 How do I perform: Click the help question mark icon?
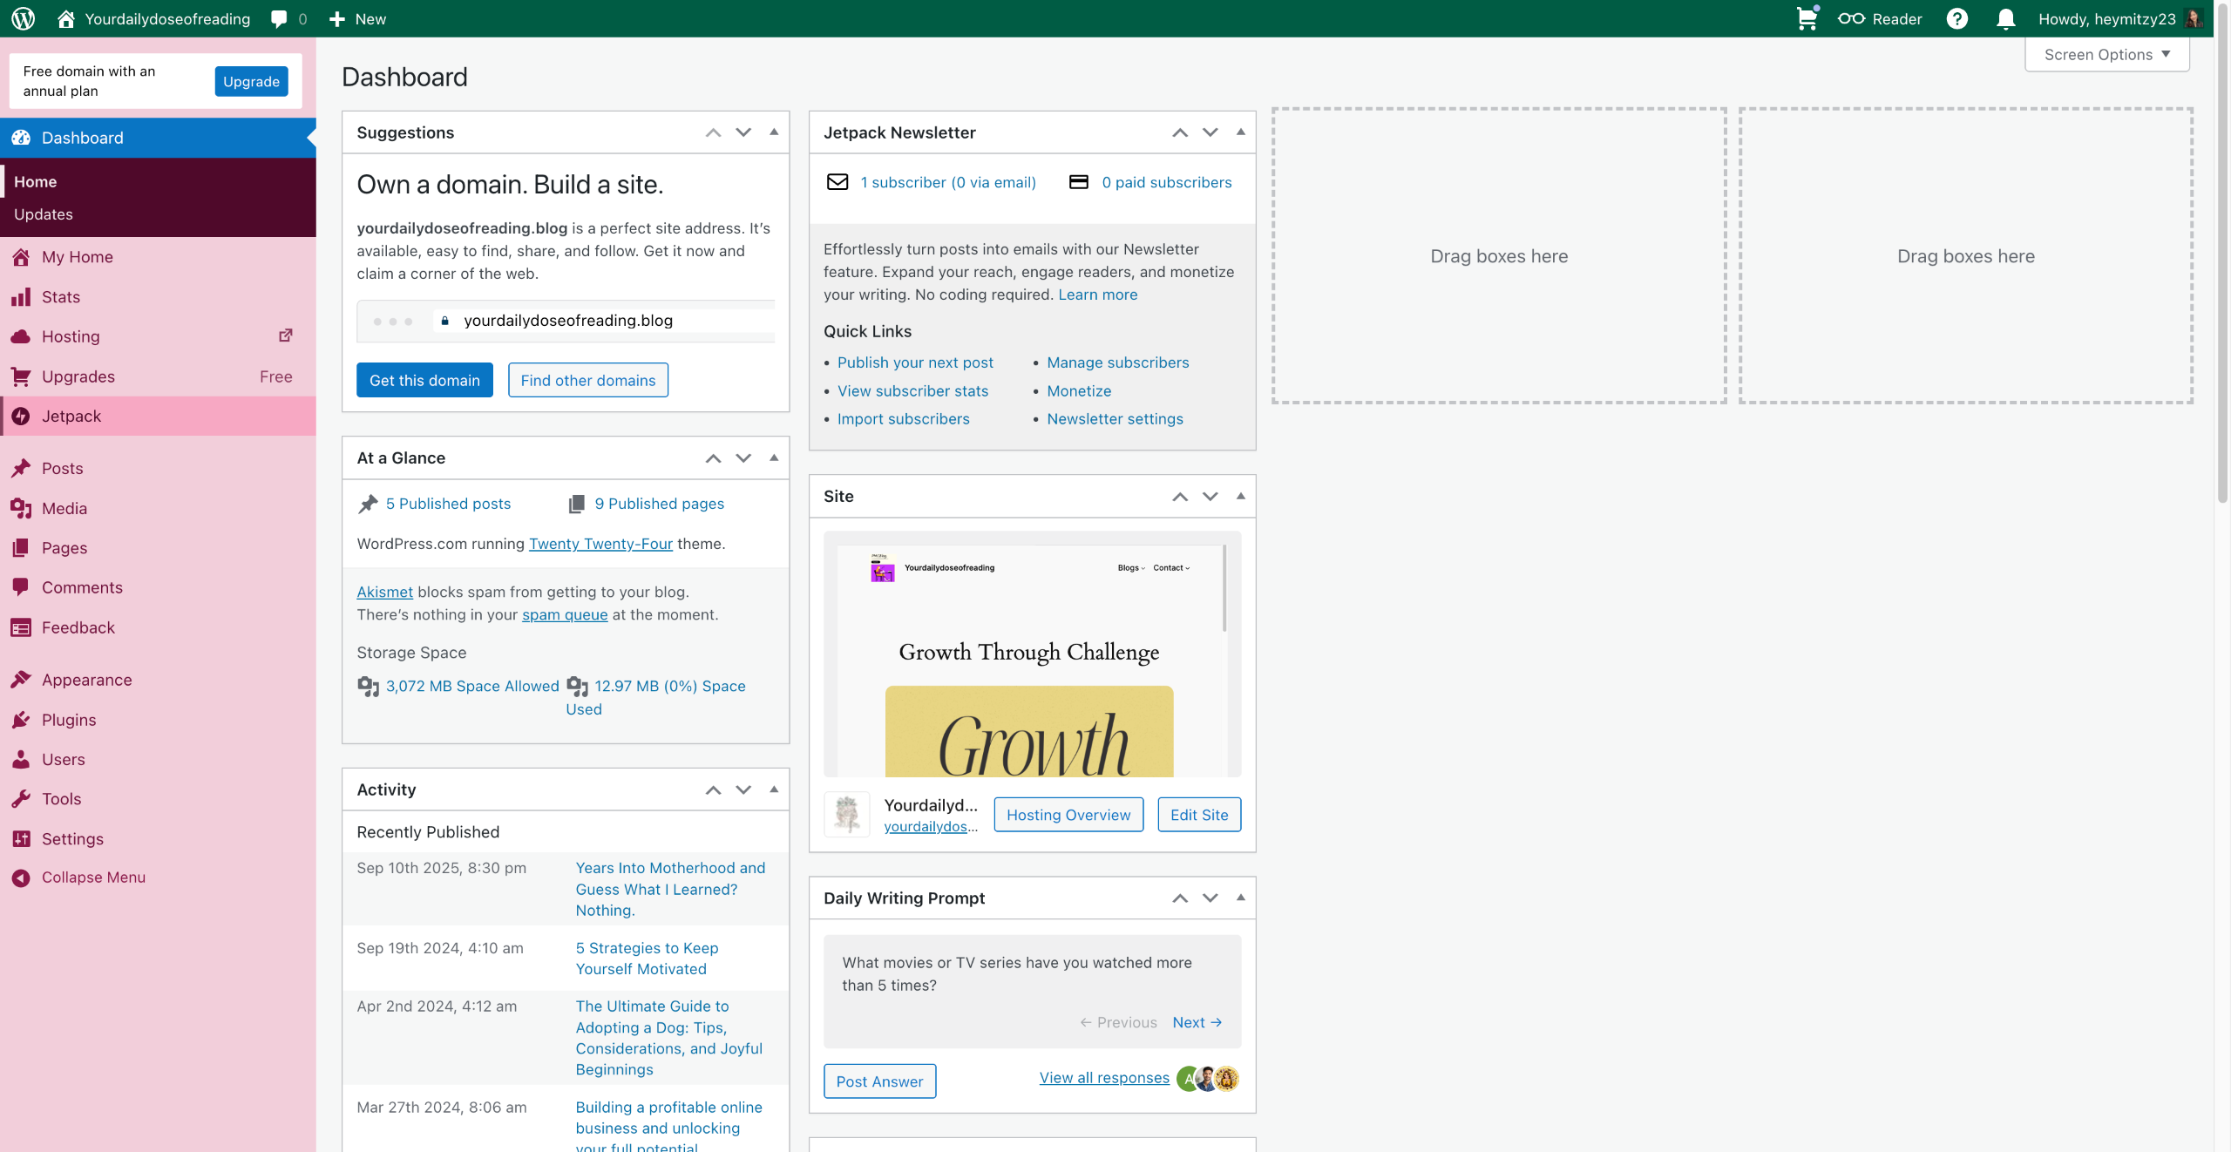[1956, 18]
